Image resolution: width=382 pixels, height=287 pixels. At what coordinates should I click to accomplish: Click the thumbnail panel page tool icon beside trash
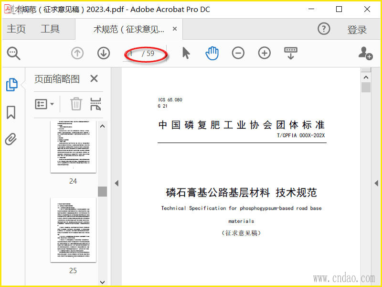[x=95, y=104]
